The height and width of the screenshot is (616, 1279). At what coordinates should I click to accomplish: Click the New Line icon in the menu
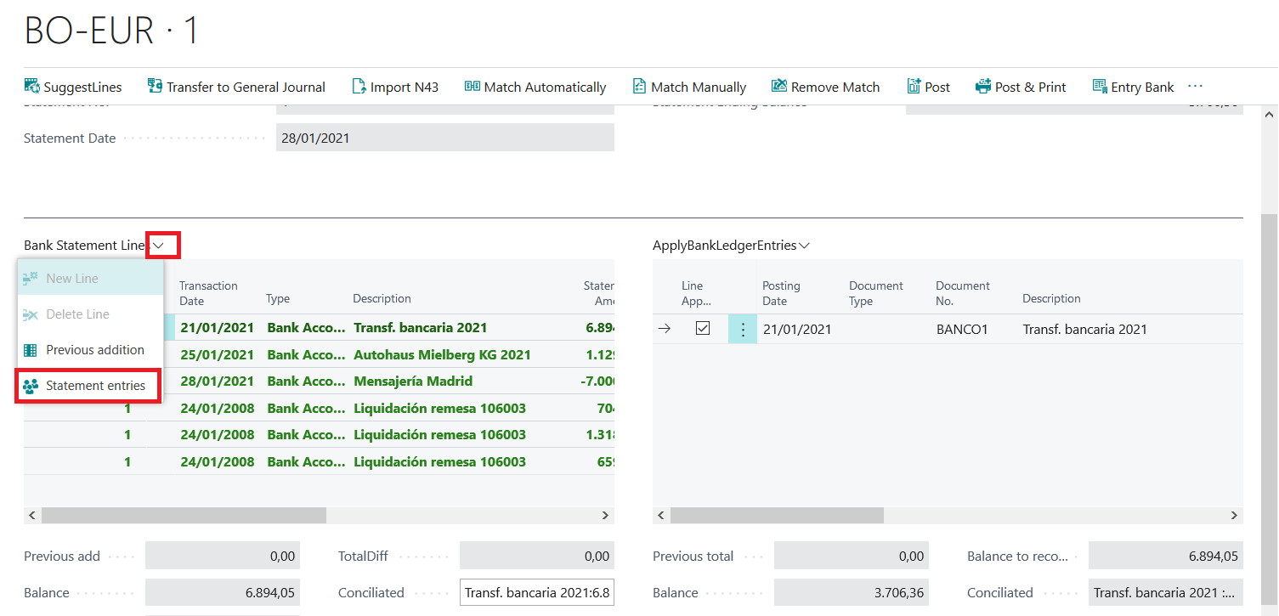pyautogui.click(x=31, y=278)
